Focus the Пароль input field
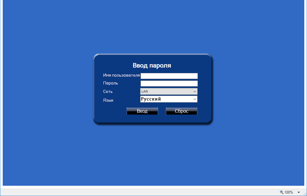 pos(169,84)
